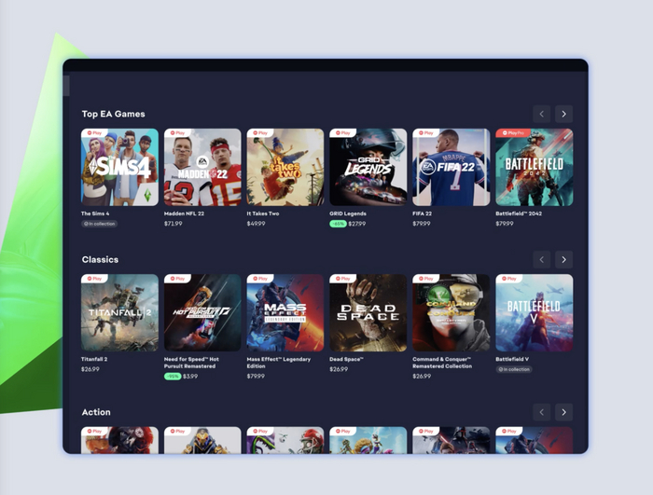Open Battlefield 2042 cover tile
653x495 pixels.
point(535,167)
